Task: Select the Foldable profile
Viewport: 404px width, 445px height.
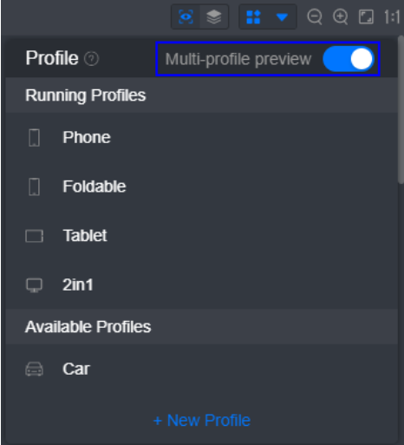Action: click(201, 187)
